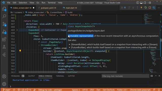
Task: Open the File menu
Action: 9,3
